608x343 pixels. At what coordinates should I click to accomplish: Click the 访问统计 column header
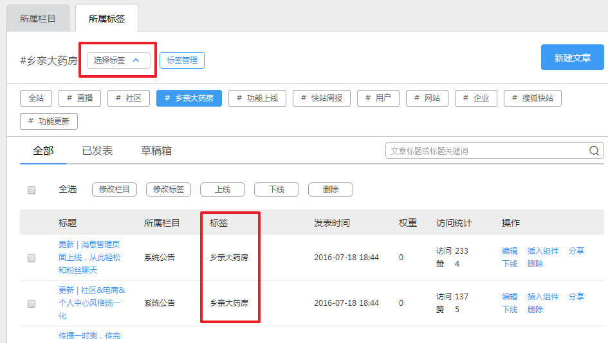(454, 223)
